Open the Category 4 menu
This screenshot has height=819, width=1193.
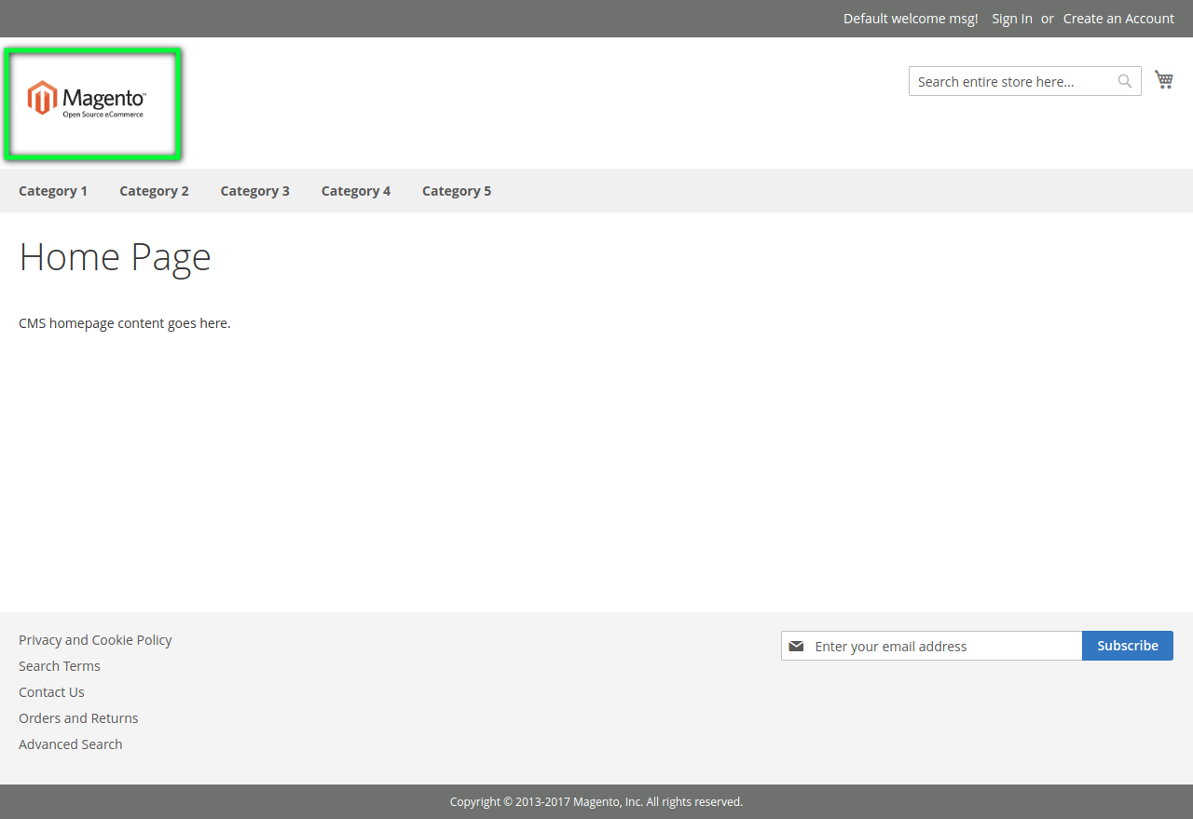[x=355, y=190]
